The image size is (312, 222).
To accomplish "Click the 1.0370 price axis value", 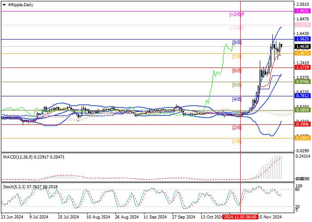I will tap(303, 78).
